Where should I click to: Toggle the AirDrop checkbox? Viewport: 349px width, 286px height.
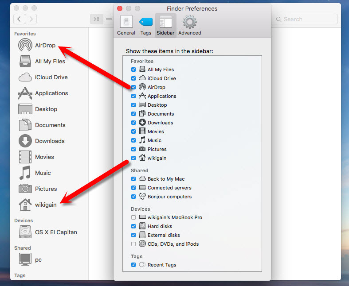coord(133,87)
